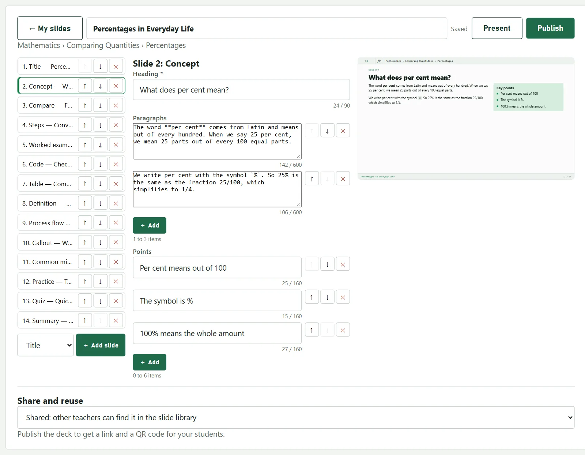Move slide 9 Process flow down
This screenshot has height=455, width=585.
100,223
